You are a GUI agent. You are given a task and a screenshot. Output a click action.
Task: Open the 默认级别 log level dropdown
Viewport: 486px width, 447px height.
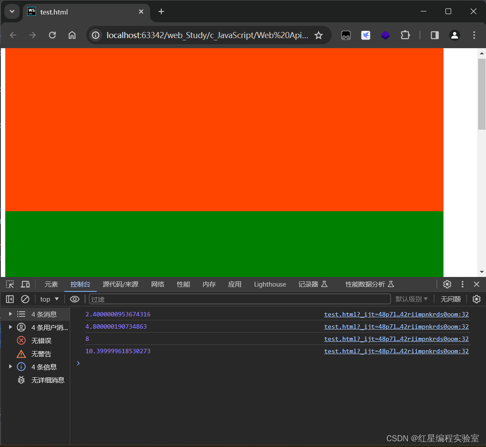pyautogui.click(x=411, y=299)
